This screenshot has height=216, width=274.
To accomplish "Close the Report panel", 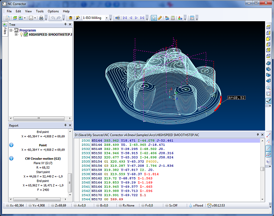I will tap(70, 126).
